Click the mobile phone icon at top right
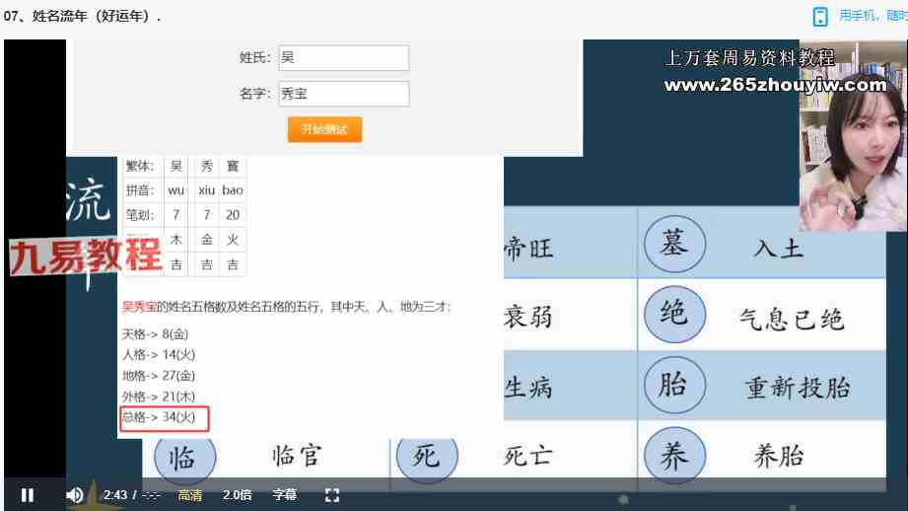The image size is (908, 511). click(x=819, y=17)
